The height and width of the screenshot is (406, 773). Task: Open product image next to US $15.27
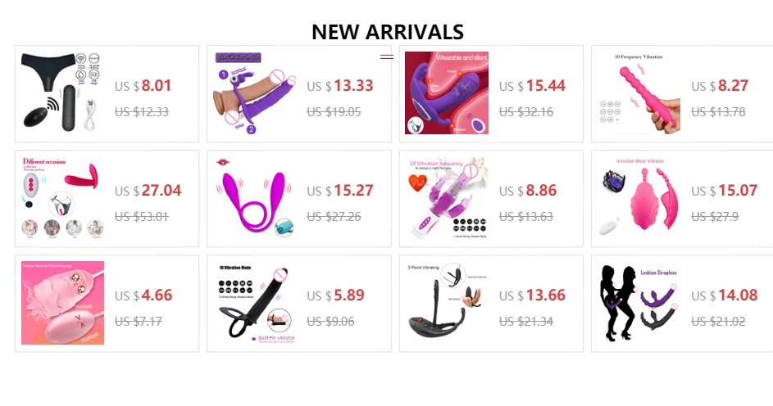pyautogui.click(x=254, y=198)
